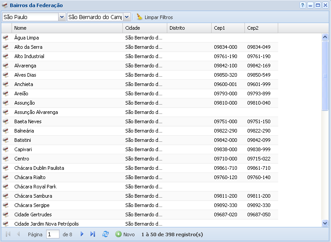The width and height of the screenshot is (331, 242).
Task: Click the Novo button
Action: 125,234
